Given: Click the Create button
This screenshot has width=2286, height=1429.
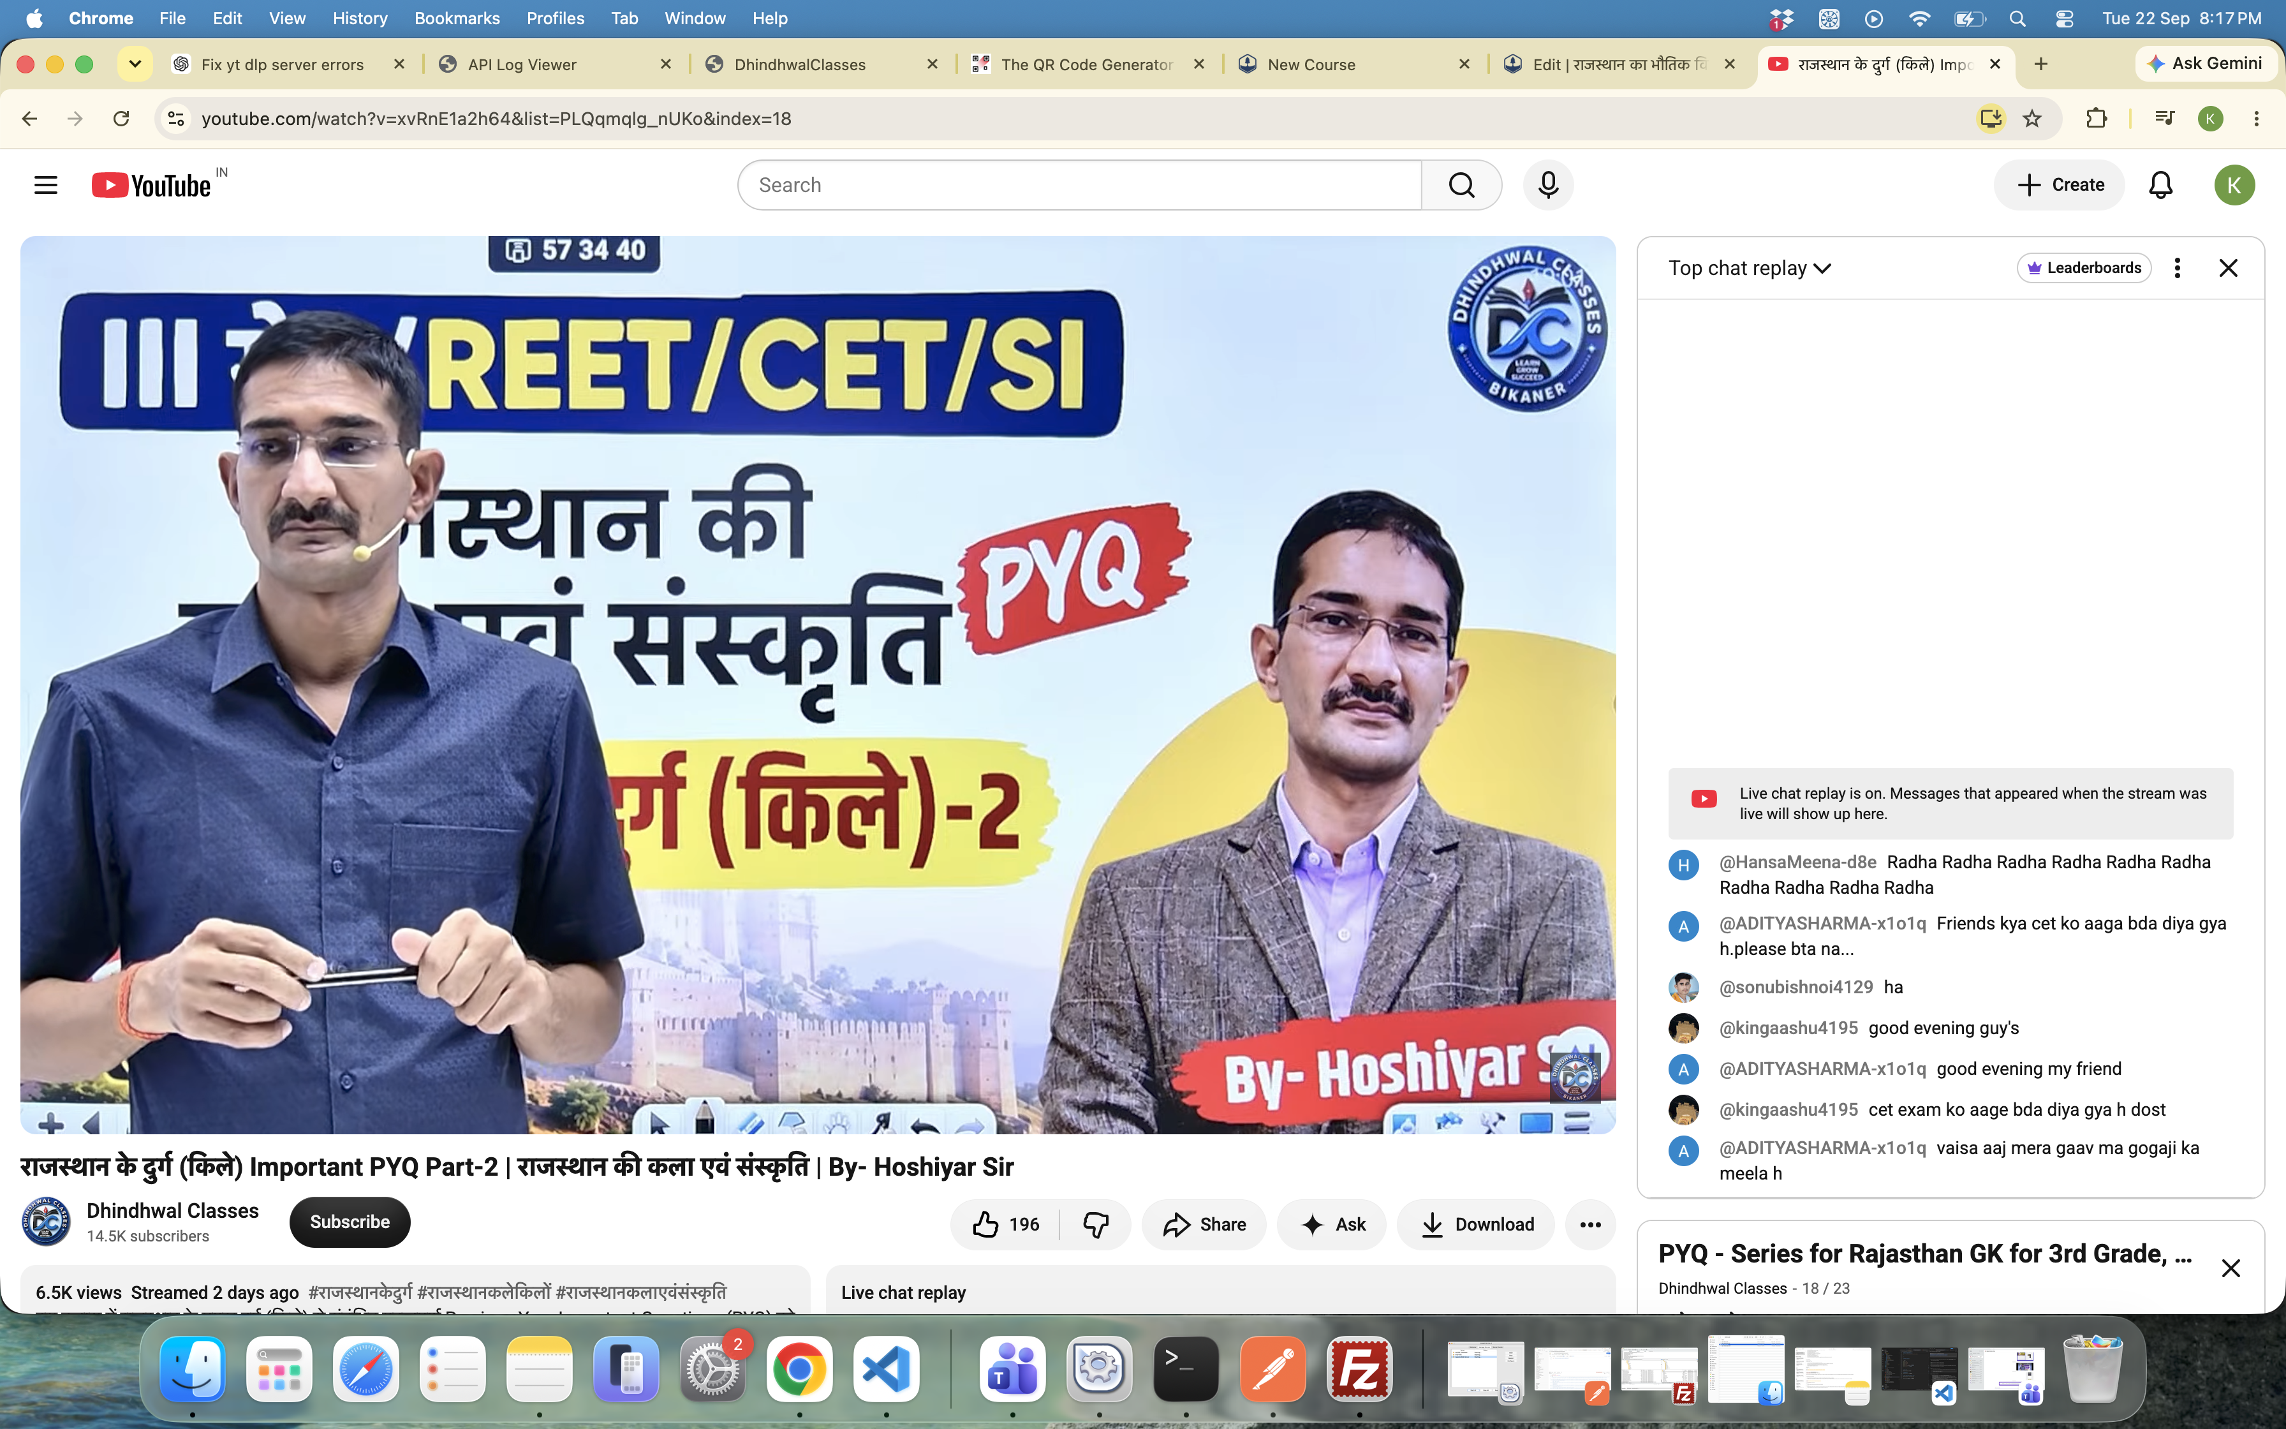Looking at the screenshot, I should pyautogui.click(x=2060, y=185).
